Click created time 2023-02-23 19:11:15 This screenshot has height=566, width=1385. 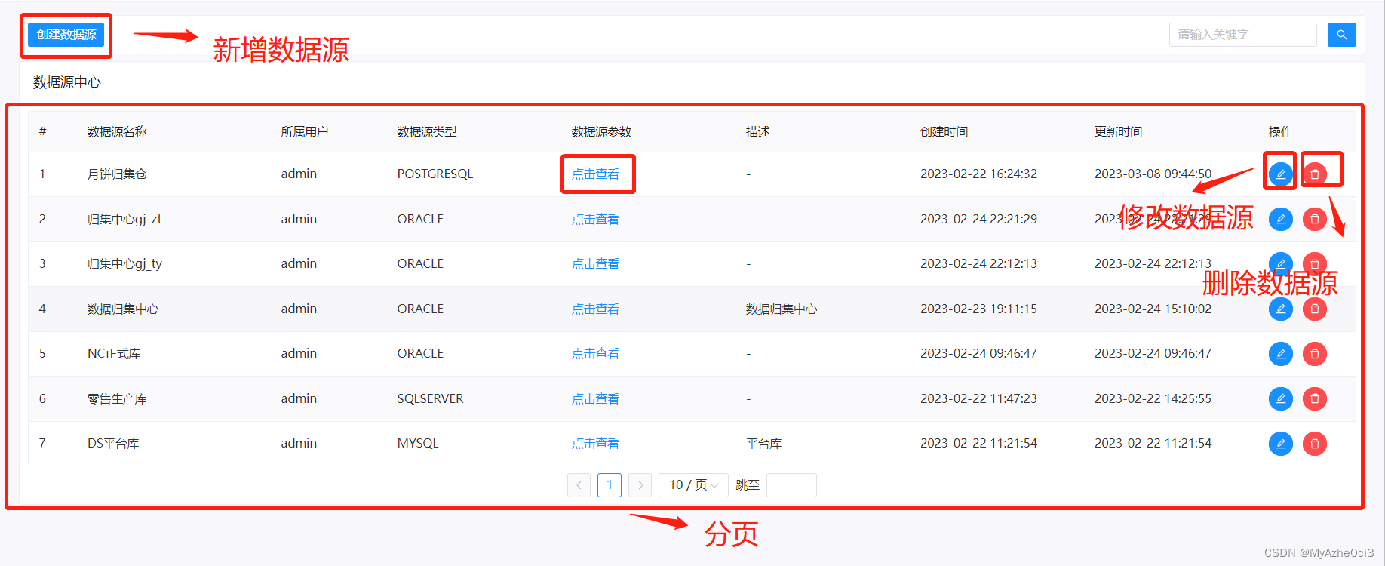[x=978, y=309]
